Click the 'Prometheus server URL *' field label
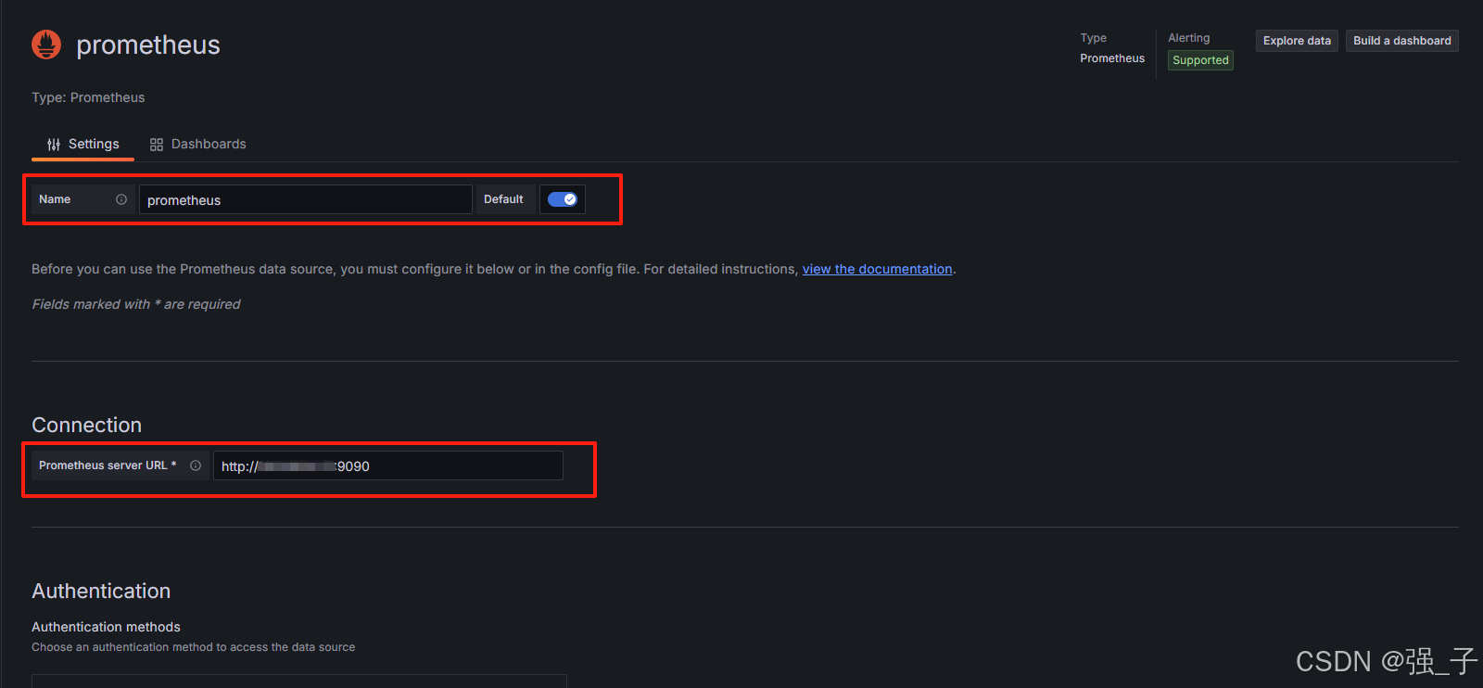 (108, 465)
